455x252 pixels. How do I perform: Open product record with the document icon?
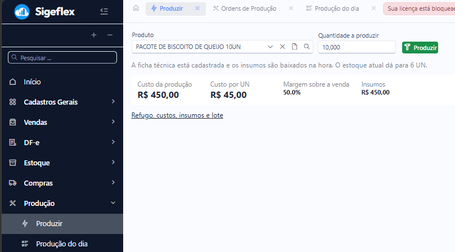[295, 47]
